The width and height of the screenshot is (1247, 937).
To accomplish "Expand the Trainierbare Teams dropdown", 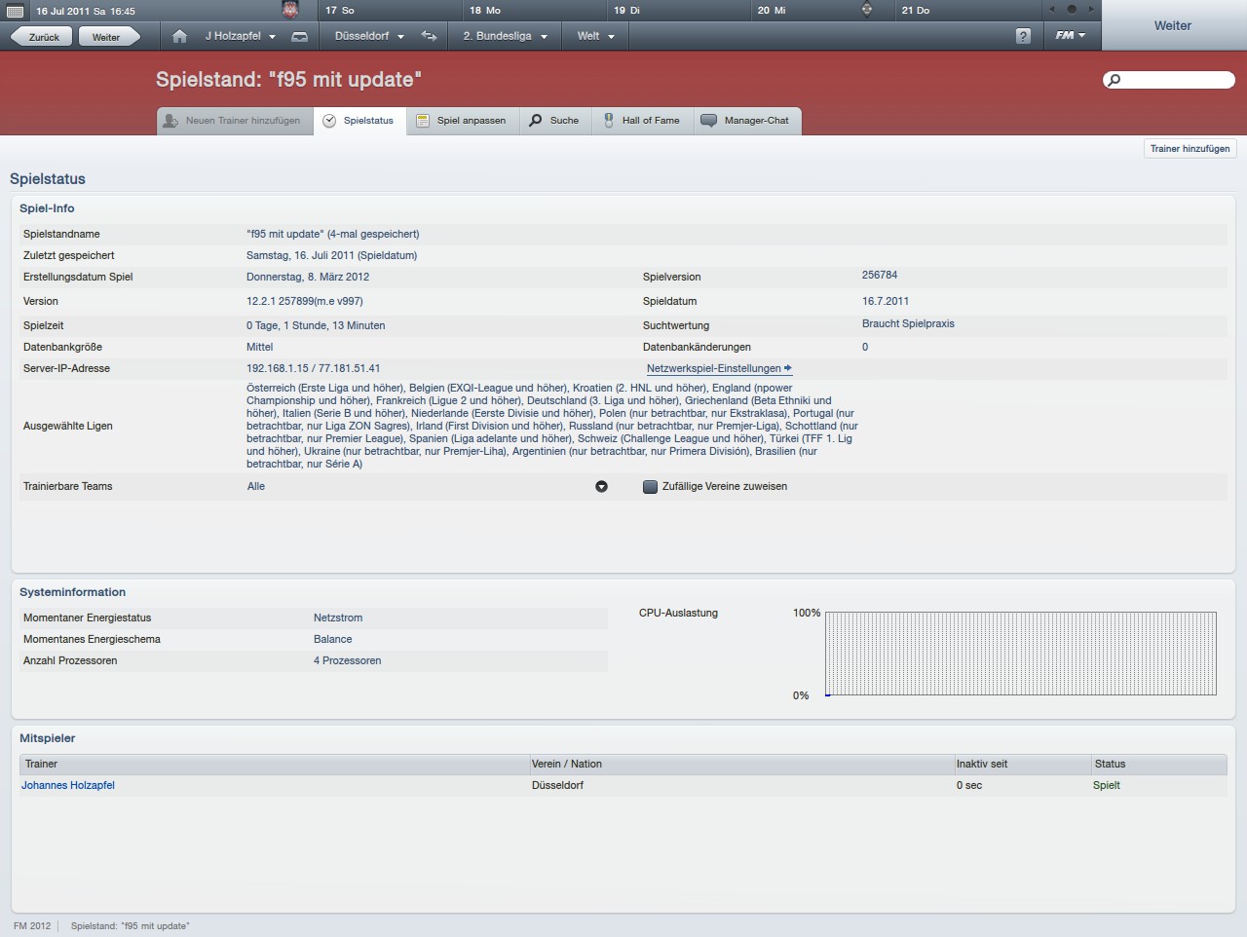I will [601, 487].
